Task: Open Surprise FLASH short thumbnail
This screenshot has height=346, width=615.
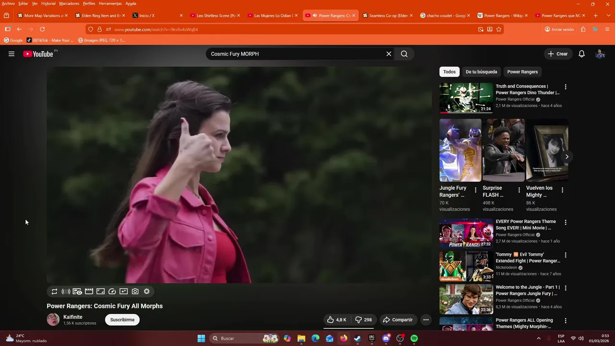Action: [x=504, y=150]
